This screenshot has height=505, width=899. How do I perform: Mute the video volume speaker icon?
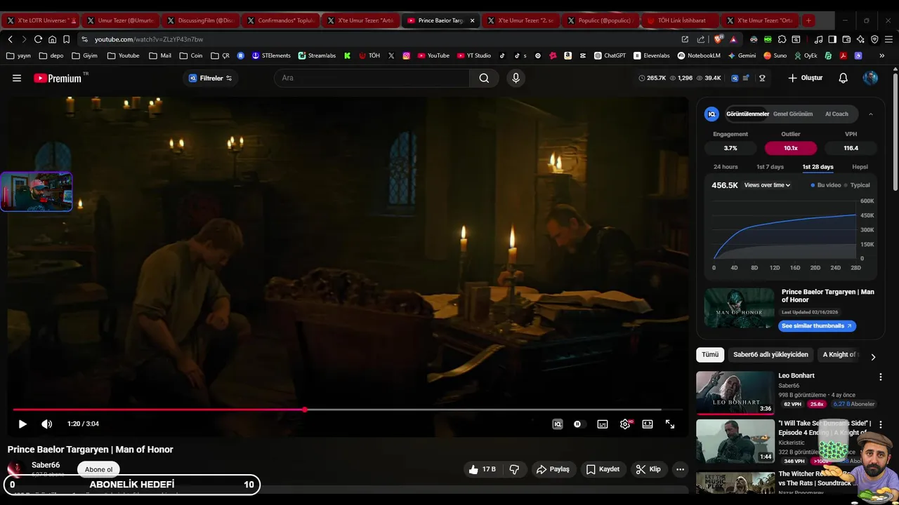(46, 424)
